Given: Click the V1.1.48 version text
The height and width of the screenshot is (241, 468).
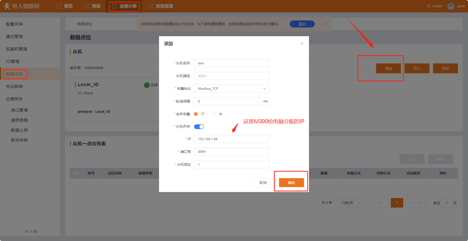Looking at the screenshot, I should pyautogui.click(x=31, y=231).
